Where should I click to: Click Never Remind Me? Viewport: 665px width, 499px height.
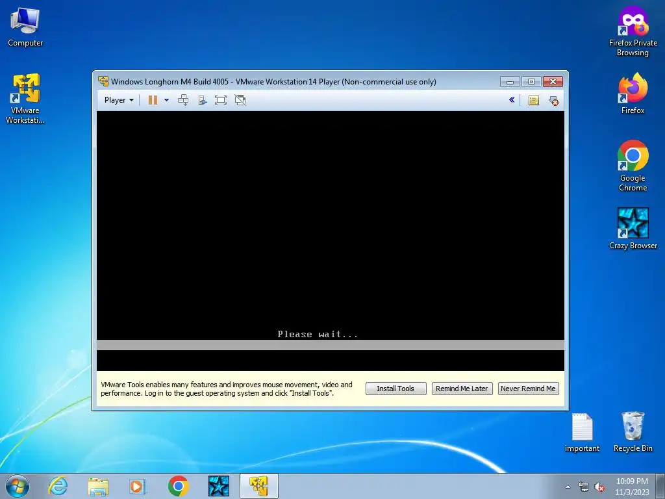click(x=528, y=389)
